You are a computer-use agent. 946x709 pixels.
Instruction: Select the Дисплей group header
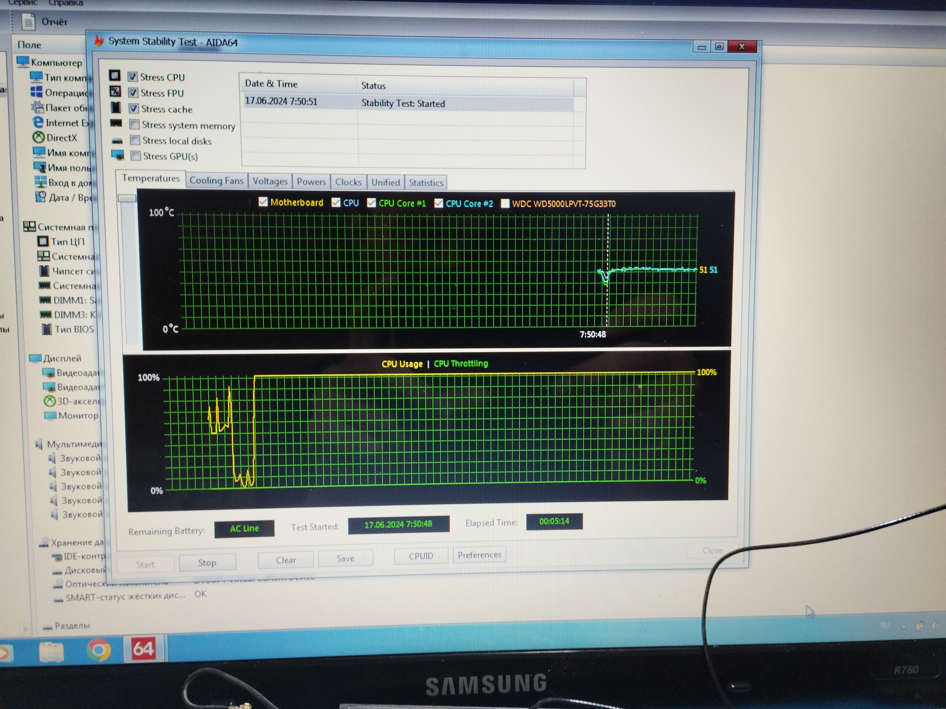tap(62, 358)
